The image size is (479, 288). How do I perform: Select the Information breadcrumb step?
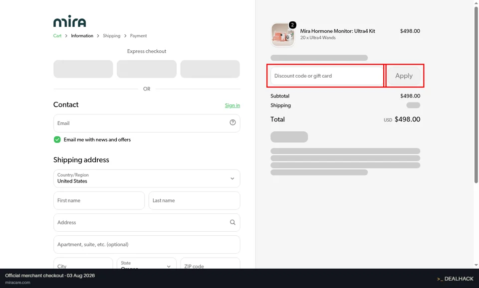point(82,36)
